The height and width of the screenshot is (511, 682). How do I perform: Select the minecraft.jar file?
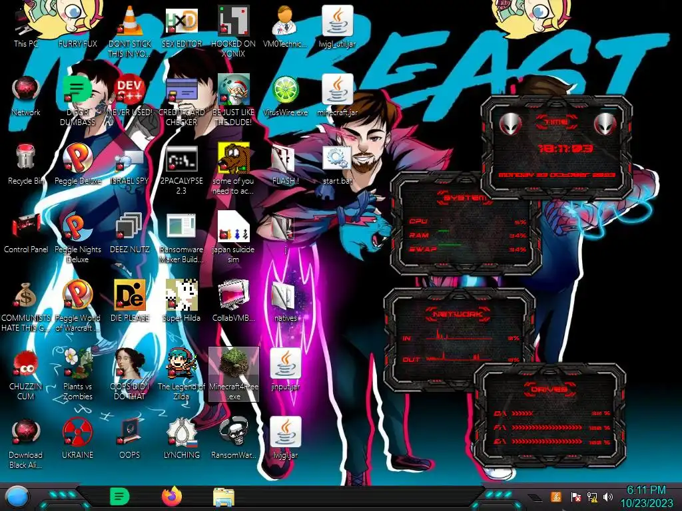point(337,96)
